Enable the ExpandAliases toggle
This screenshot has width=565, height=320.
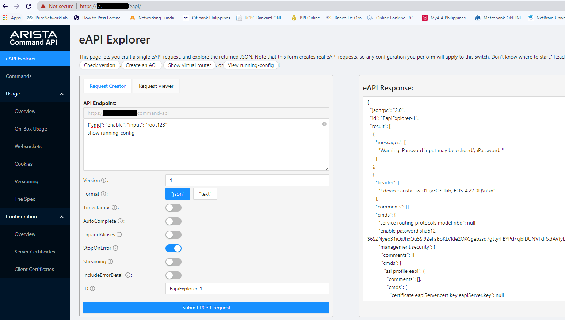pos(173,235)
